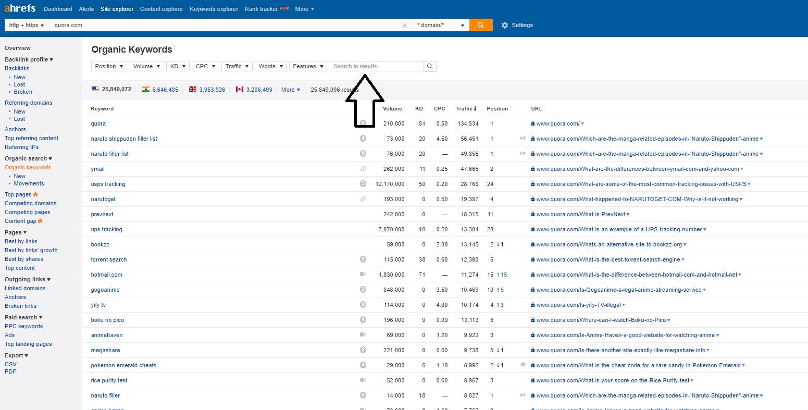
Task: Open the PPC keywords report
Action: coord(24,326)
